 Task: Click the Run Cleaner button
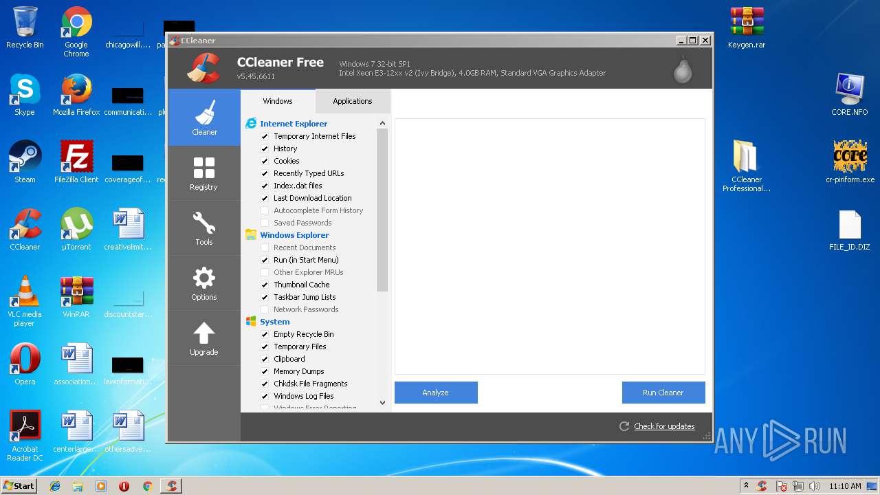tap(663, 393)
